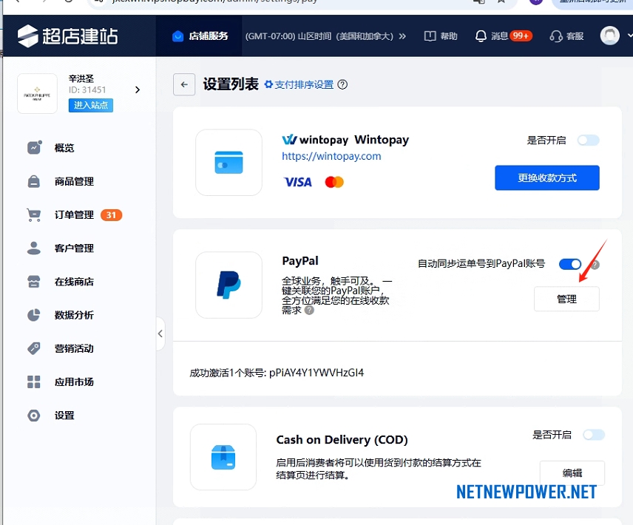Click store name 辛洪圣
The height and width of the screenshot is (525, 633).
(81, 78)
